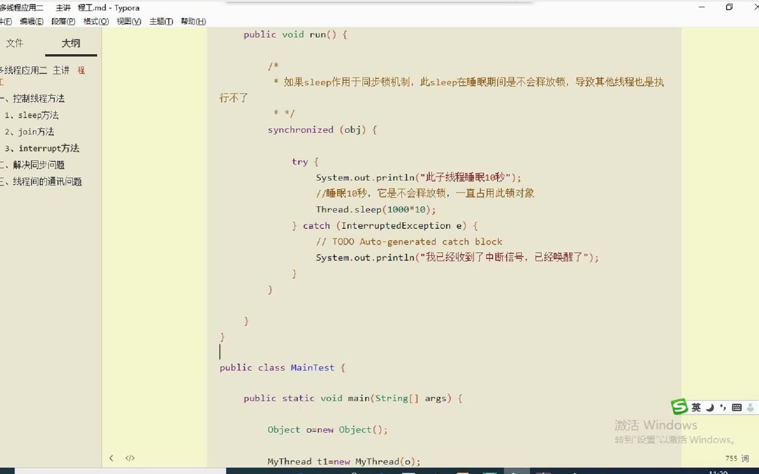Open the 编辑(E) menu

[31, 21]
